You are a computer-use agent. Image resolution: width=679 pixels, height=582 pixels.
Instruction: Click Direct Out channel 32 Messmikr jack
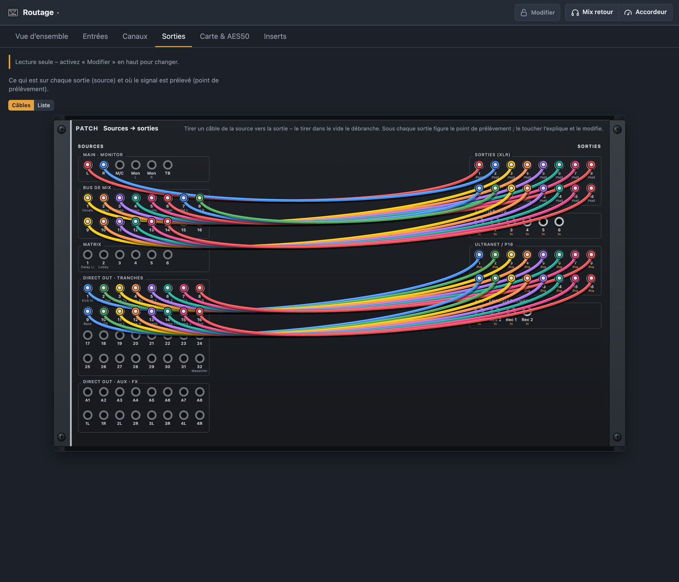click(200, 358)
